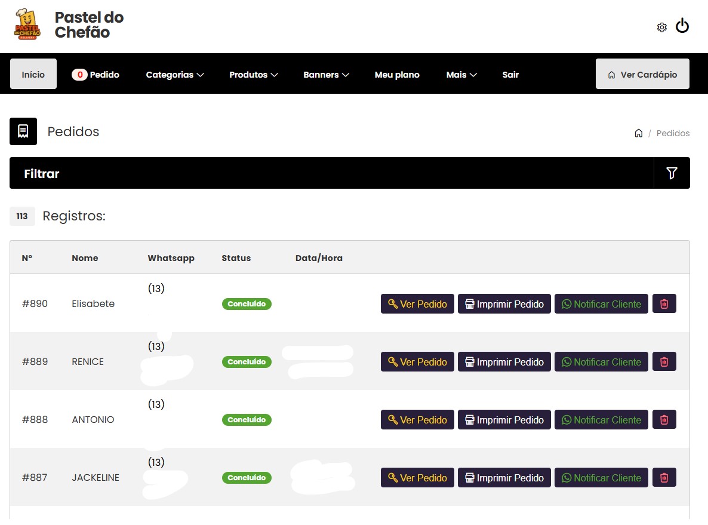Click the receipt icon beside Pedidos heading
Image resolution: width=708 pixels, height=525 pixels.
pyautogui.click(x=23, y=131)
